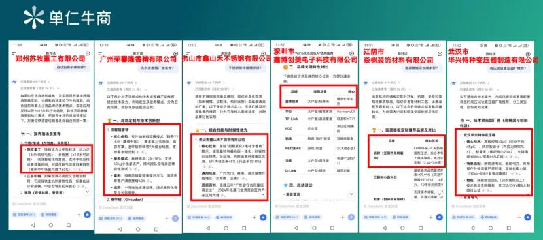This screenshot has width=543, height=240.
Task: Start new chat in the 11:09 phone
Action: tap(88, 53)
